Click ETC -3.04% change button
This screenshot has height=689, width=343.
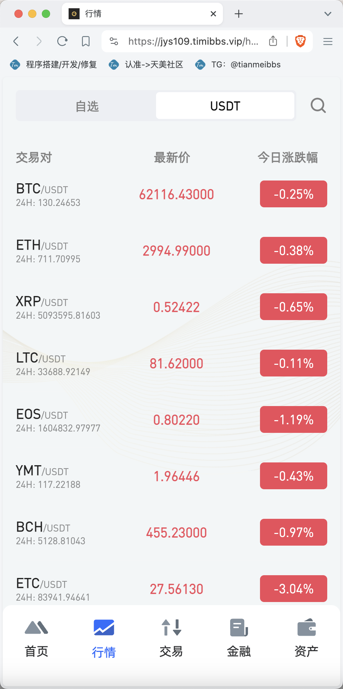tap(293, 589)
